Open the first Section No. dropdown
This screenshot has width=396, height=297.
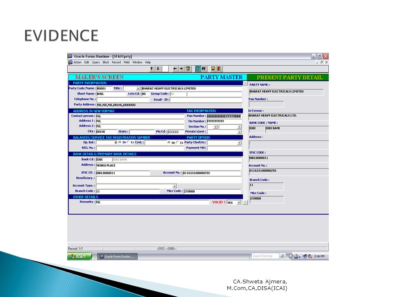pos(215,127)
